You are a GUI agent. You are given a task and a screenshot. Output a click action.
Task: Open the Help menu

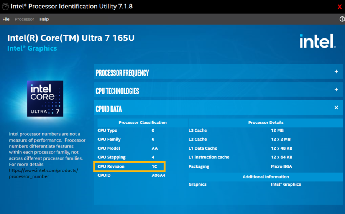[x=44, y=19]
